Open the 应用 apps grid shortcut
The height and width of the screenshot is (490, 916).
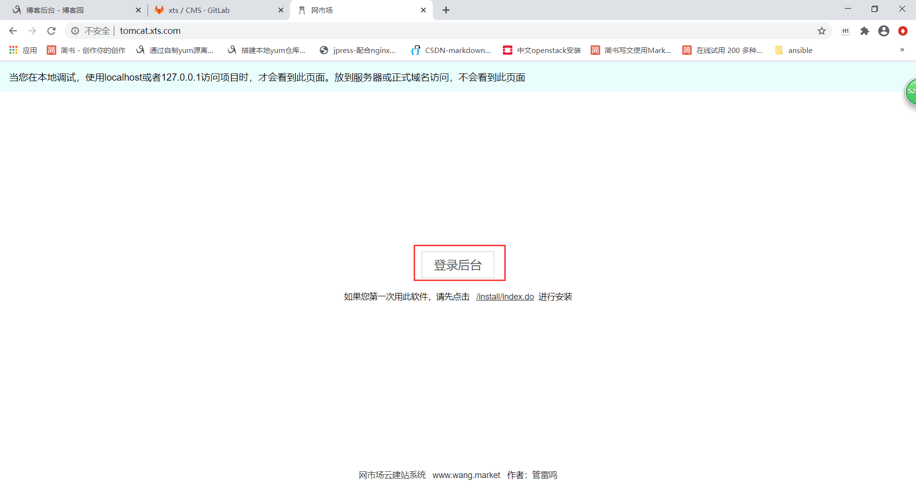23,50
